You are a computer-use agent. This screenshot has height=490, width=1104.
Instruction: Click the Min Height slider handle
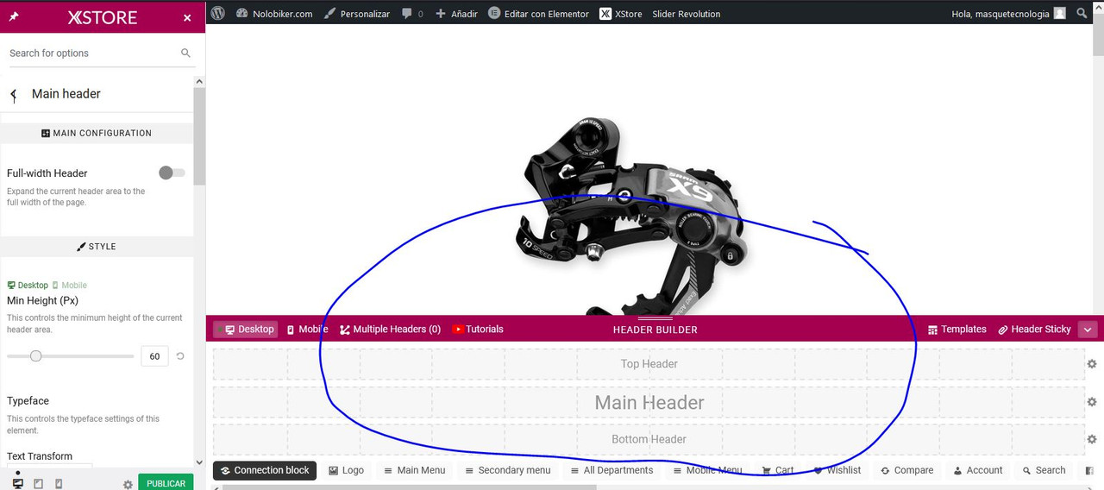[x=35, y=355]
